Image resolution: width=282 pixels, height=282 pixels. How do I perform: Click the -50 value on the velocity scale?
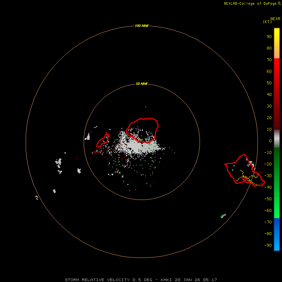coord(268,199)
